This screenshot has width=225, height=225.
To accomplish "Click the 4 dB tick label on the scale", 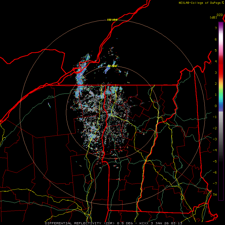I will click(216, 61).
